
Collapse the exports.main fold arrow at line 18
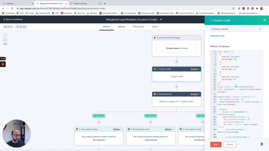(x=216, y=97)
